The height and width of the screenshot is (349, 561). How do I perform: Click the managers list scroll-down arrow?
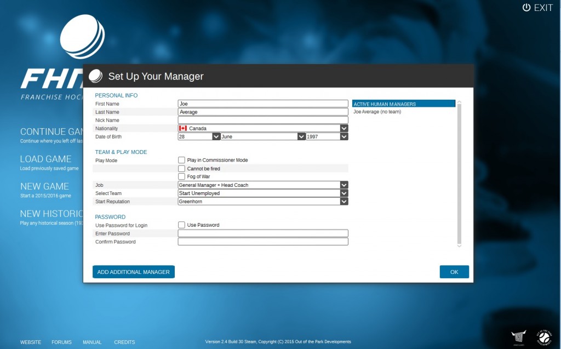click(x=460, y=246)
